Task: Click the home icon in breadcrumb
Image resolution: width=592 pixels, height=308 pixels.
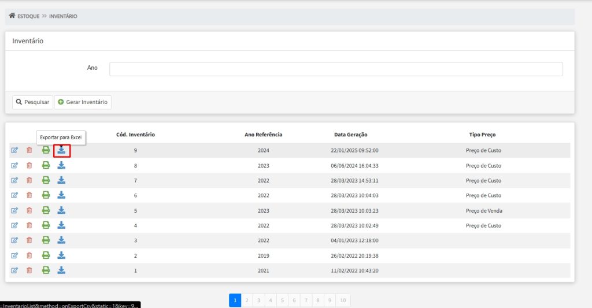Action: tap(12, 16)
